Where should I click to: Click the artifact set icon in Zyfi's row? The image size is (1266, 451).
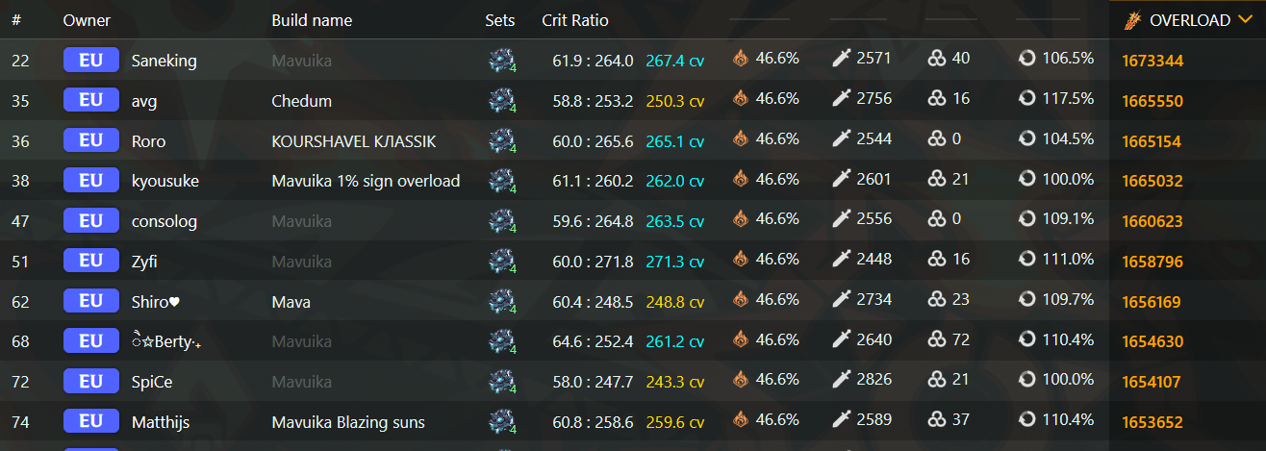pos(500,262)
